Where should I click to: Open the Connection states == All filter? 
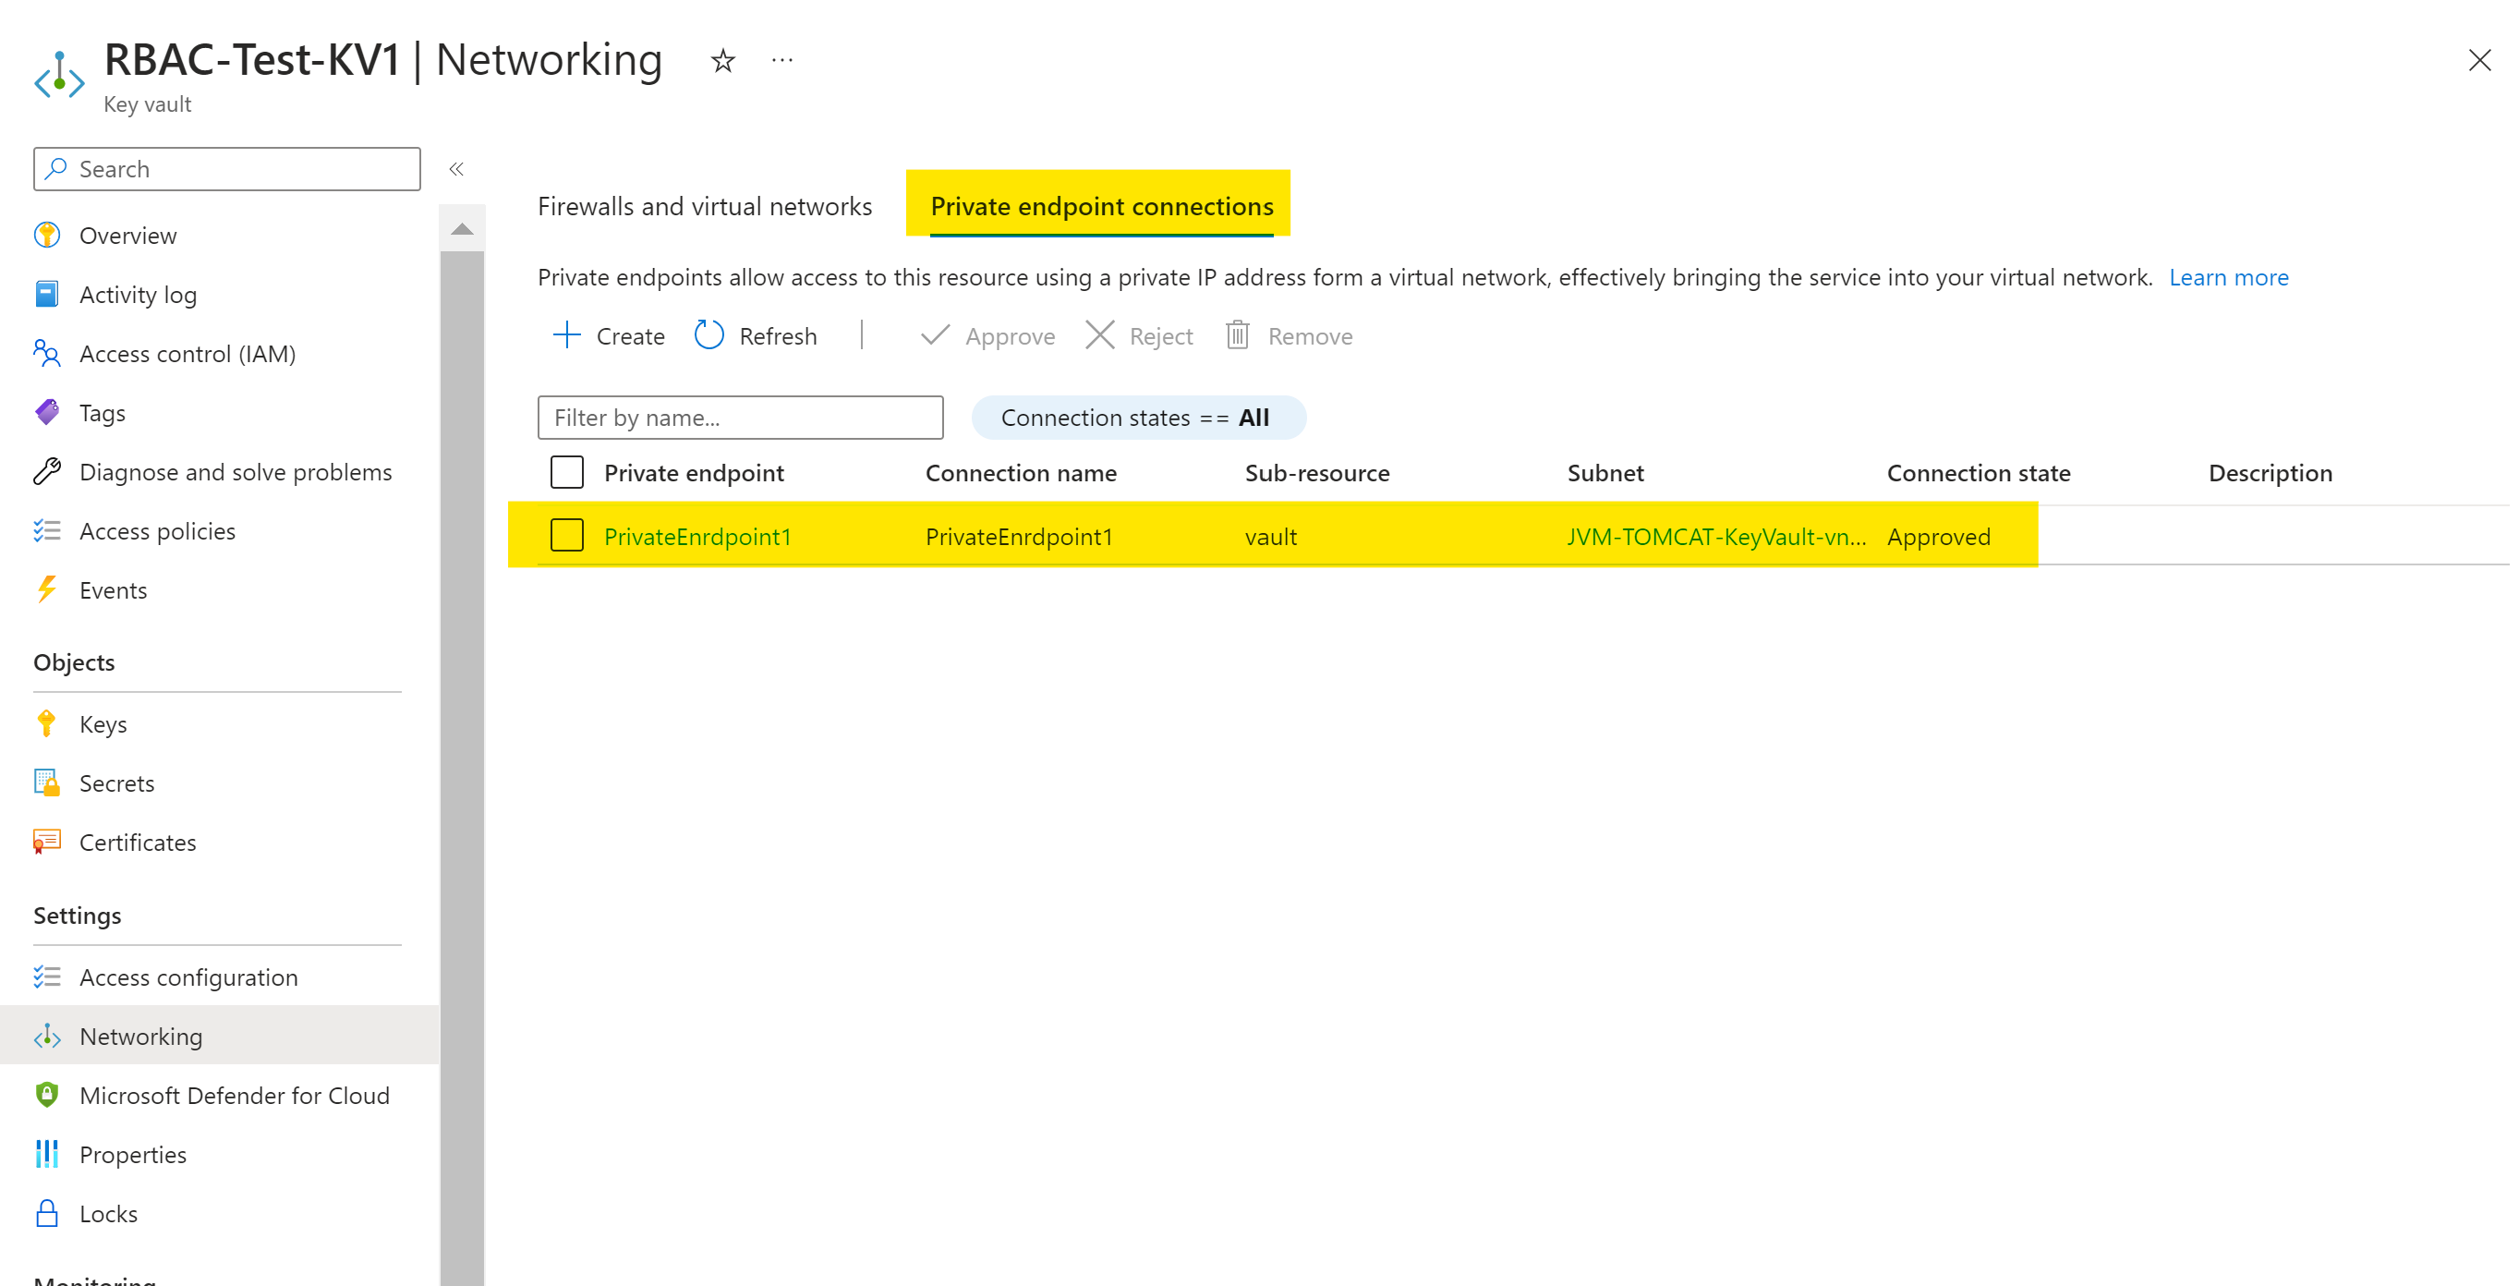click(x=1138, y=418)
